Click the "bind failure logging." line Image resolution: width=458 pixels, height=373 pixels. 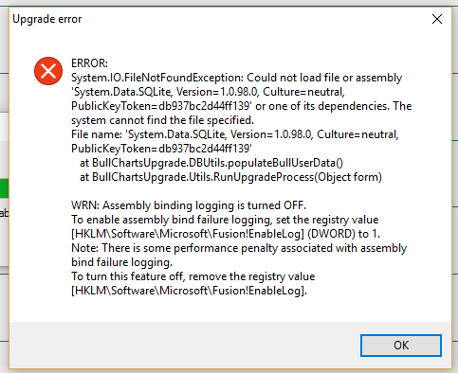pyautogui.click(x=121, y=262)
